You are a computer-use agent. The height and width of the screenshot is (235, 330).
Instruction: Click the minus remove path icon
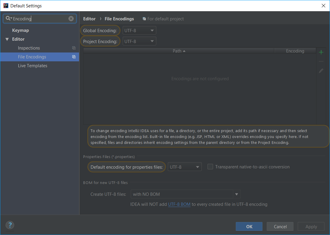point(321,62)
